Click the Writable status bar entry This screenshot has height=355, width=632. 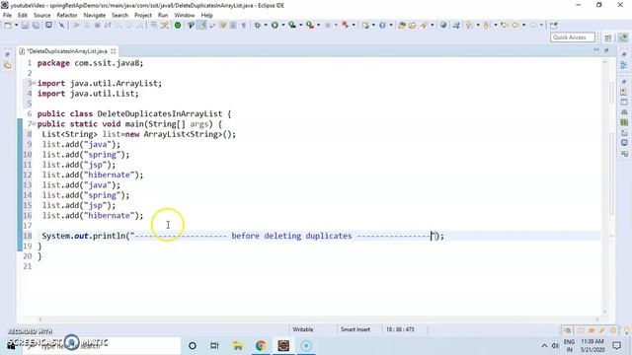coord(303,329)
